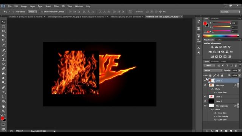The height and width of the screenshot is (136, 242).
Task: Select the Eyedropper tool
Action: click(x=3, y=45)
